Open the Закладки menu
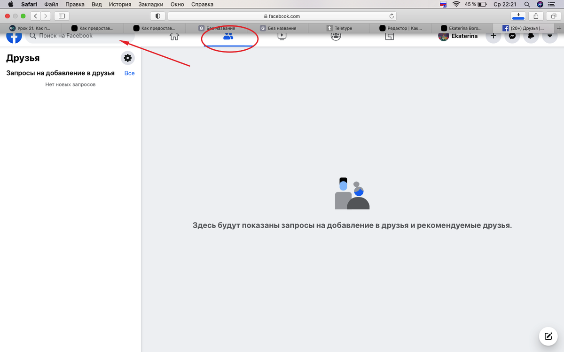Screen dimensions: 564x352 pyautogui.click(x=150, y=4)
